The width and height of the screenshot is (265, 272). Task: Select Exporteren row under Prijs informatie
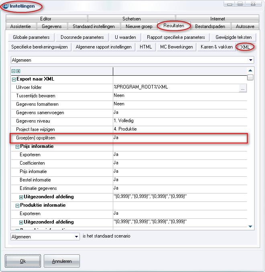(x=129, y=155)
